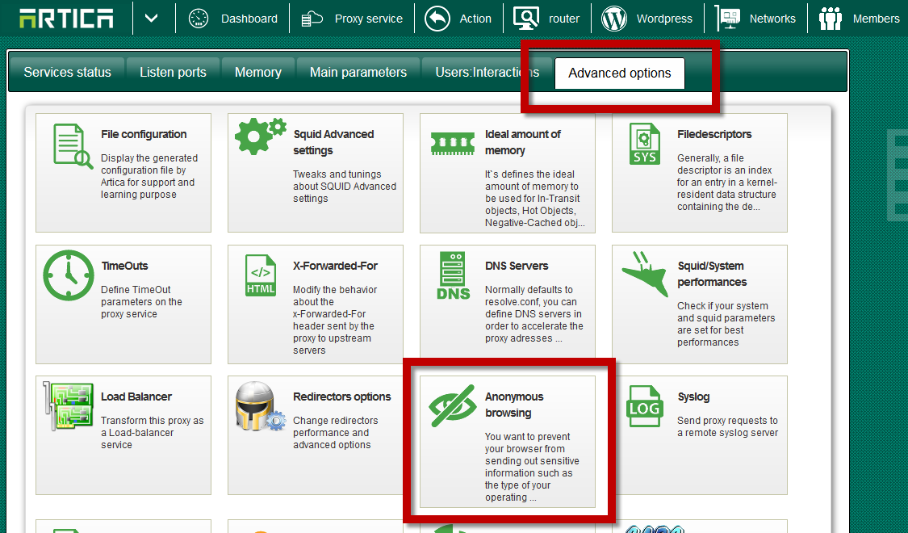This screenshot has height=533, width=908.
Task: Switch to the Services status tab
Action: pyautogui.click(x=67, y=73)
